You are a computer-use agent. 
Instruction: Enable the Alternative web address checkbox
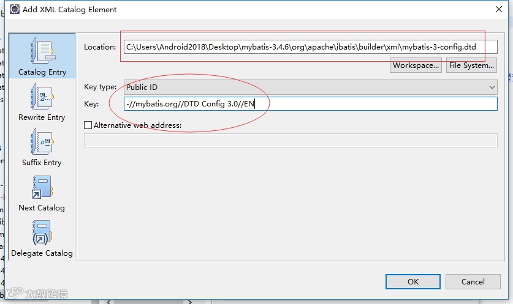point(88,125)
